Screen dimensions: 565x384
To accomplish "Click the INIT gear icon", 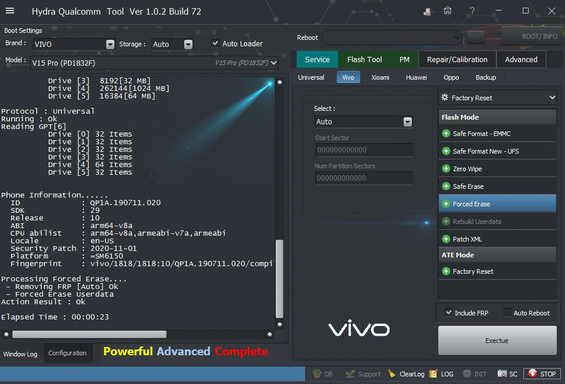I will pos(467,374).
